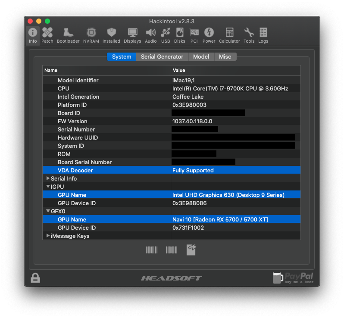
Task: Select the Navi 10 Radeon RX 5700 value
Action: point(220,219)
